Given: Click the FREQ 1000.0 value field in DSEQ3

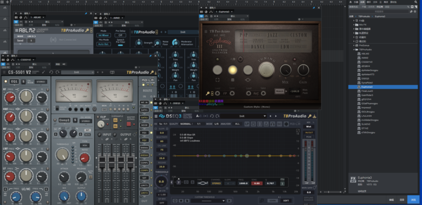Looking at the screenshot, I should point(243,183).
